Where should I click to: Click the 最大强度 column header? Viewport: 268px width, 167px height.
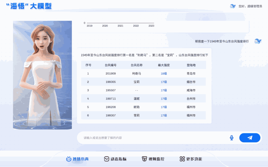coord(164,65)
